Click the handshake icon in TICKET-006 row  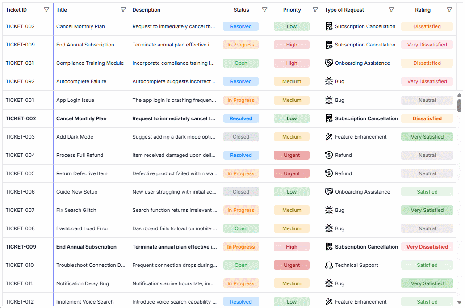[x=329, y=192]
